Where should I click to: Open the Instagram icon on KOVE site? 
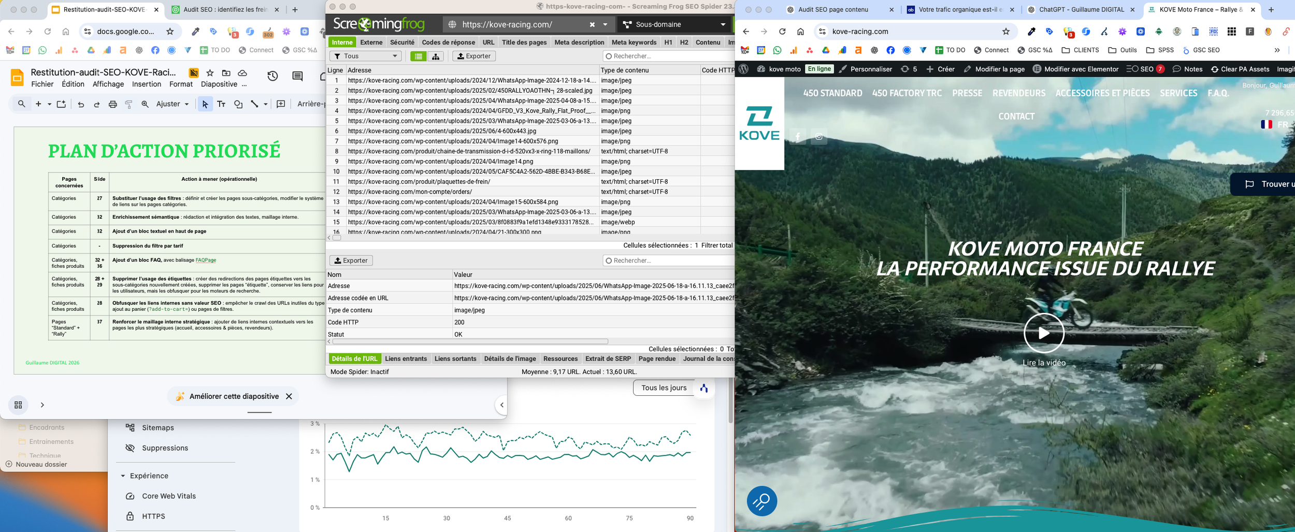819,137
